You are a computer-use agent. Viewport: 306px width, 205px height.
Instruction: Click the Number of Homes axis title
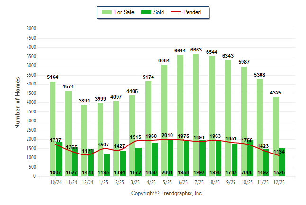click(18, 102)
